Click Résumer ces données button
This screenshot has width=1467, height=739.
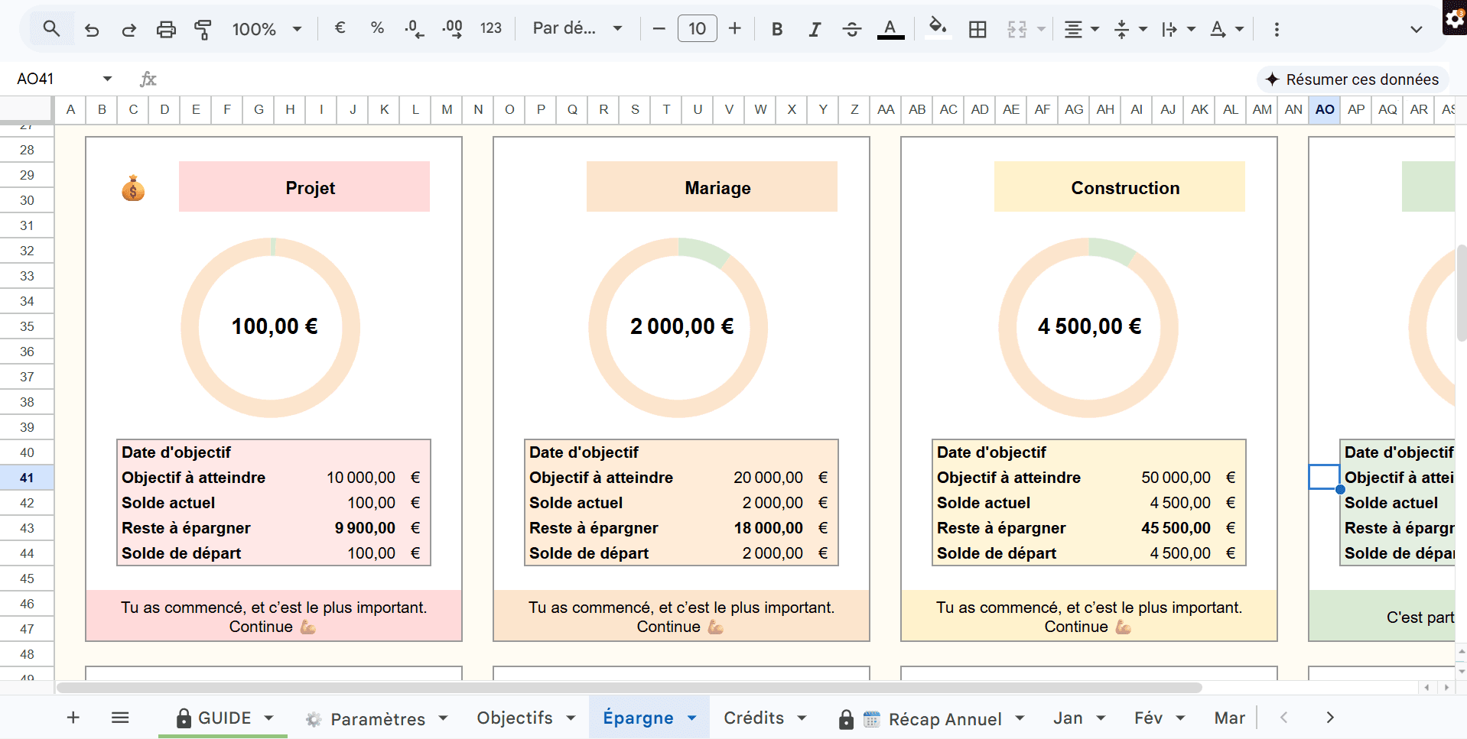tap(1352, 79)
